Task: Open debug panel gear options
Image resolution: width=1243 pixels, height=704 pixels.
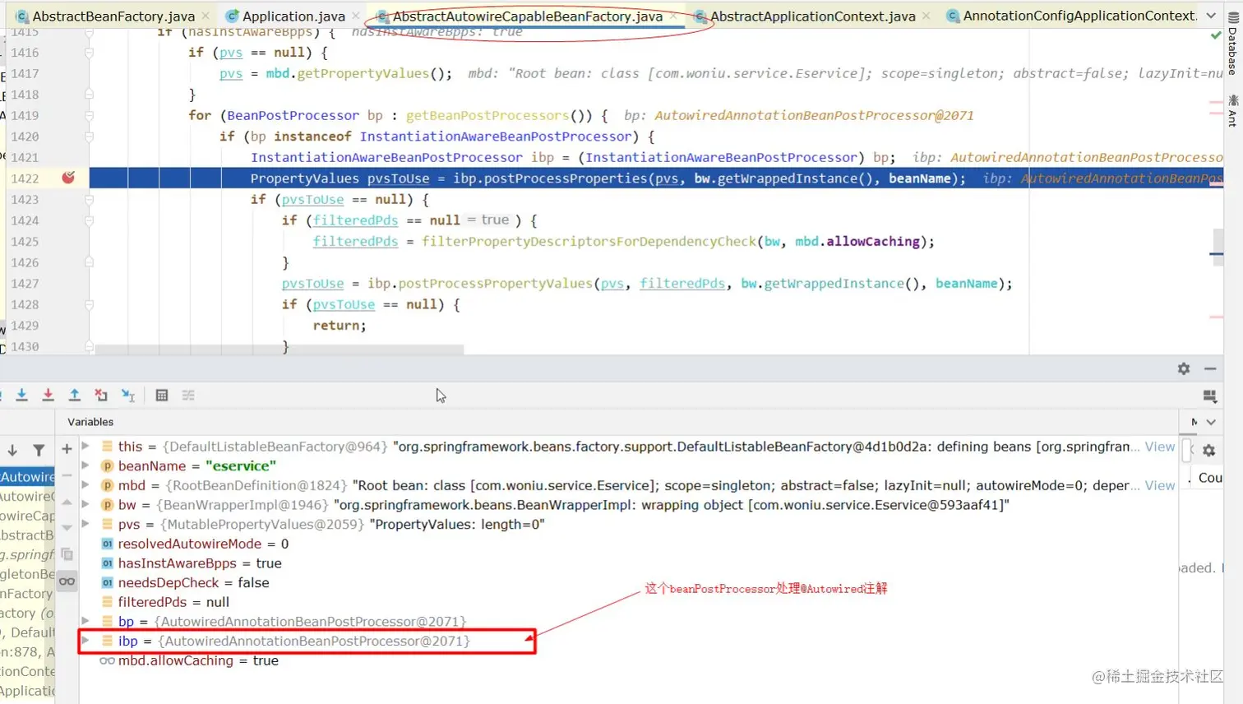Action: [1184, 368]
